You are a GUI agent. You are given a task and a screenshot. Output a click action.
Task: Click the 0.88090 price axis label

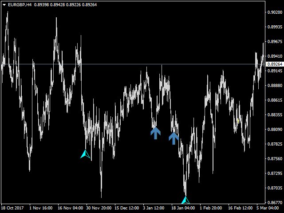[x=275, y=129]
